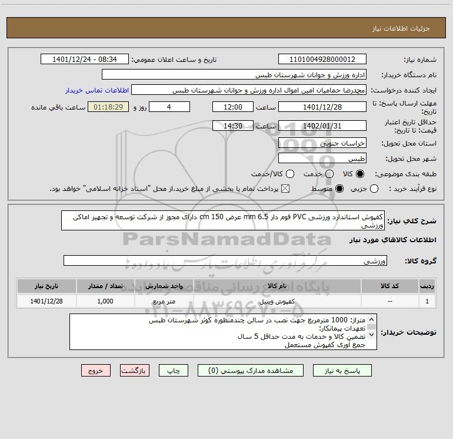Screen dimensions: 453x439
Task: Click the گروه کالا field showing ورزشی
Action: tap(225, 260)
